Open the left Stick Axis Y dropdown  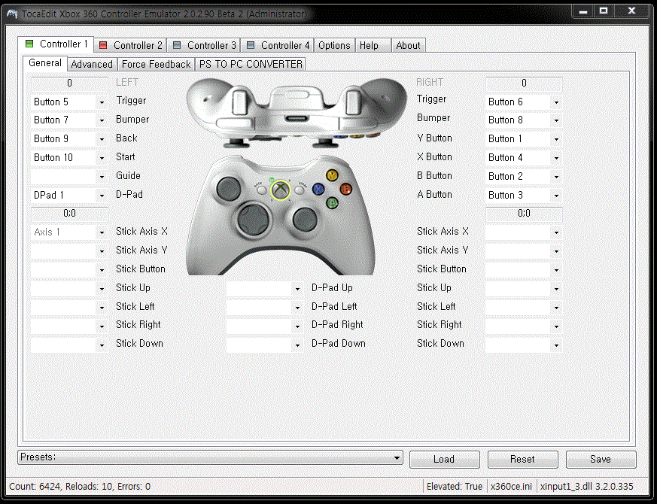[x=69, y=251]
